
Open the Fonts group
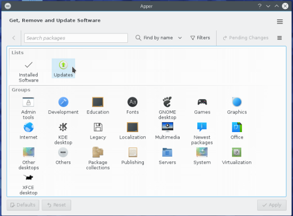[133, 106]
